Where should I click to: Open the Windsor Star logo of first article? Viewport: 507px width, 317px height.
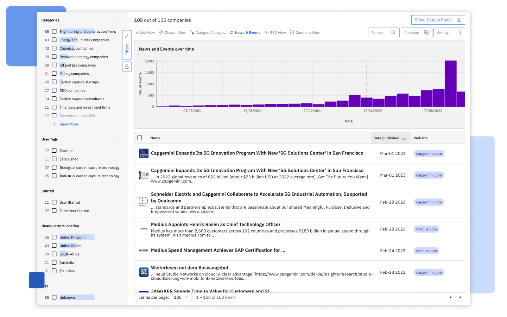144,153
